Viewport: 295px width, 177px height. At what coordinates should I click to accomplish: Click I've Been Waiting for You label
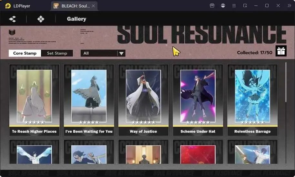89,131
